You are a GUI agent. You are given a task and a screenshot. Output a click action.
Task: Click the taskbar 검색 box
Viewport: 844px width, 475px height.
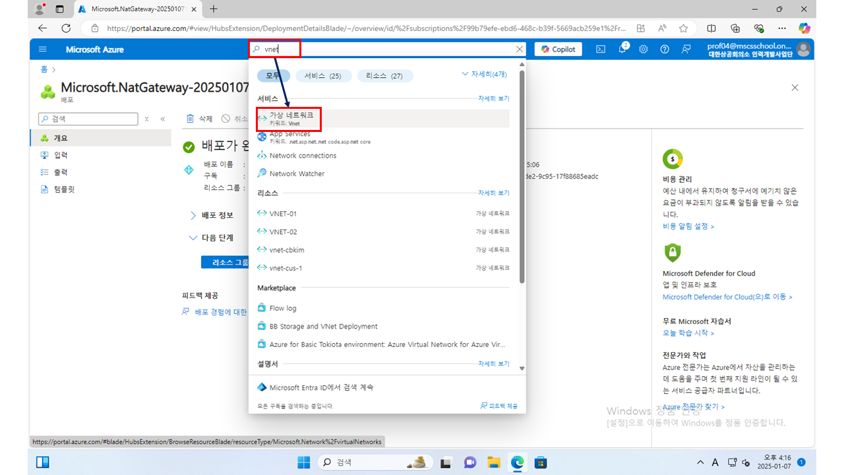point(376,462)
